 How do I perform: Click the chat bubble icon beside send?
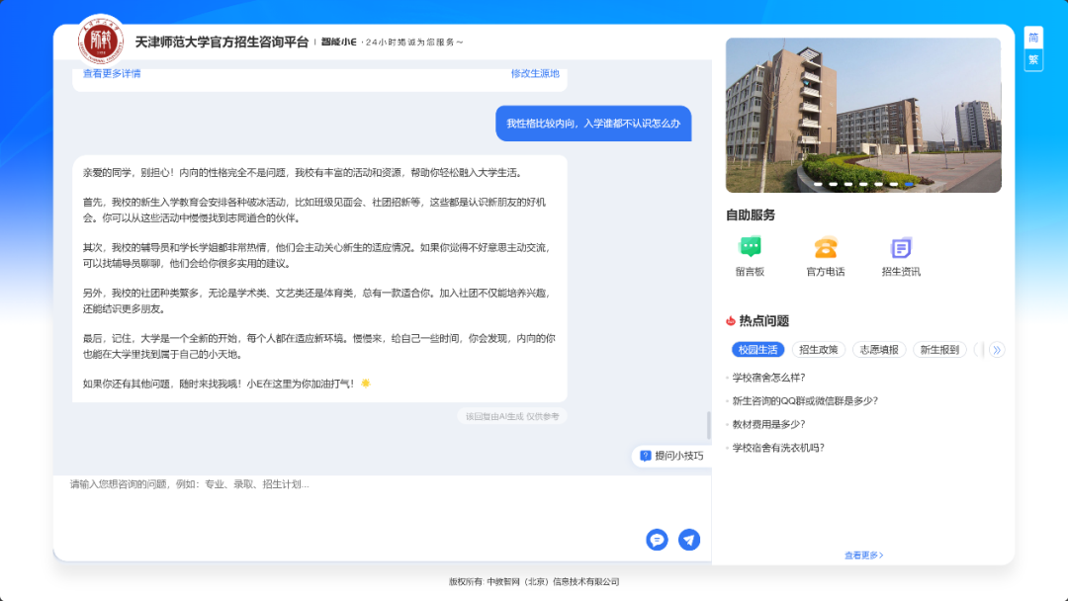[x=657, y=540]
